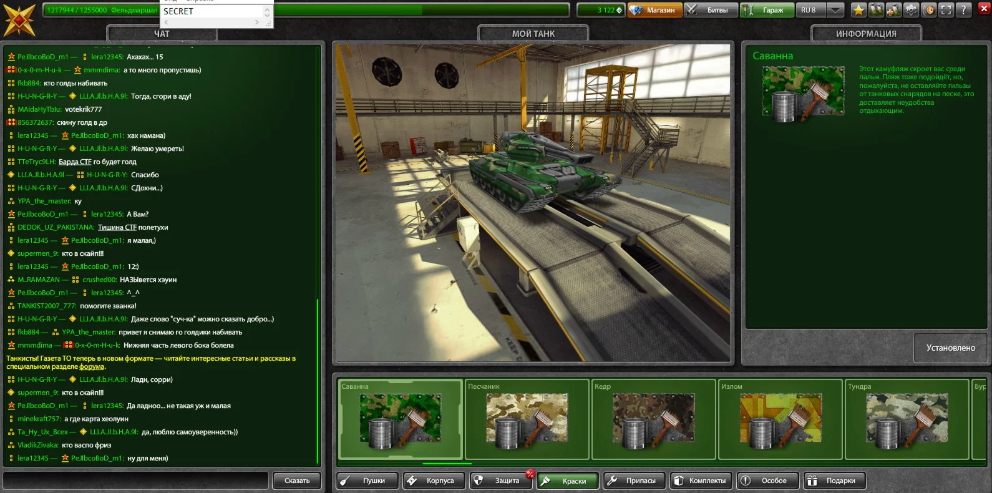Click username DEDOK_UZ_PAKISTANA in chat
This screenshot has width=992, height=493.
tap(56, 227)
